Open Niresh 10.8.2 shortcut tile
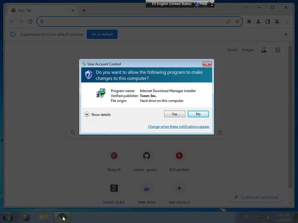The width and height of the screenshot is (298, 223). pyautogui.click(x=114, y=194)
